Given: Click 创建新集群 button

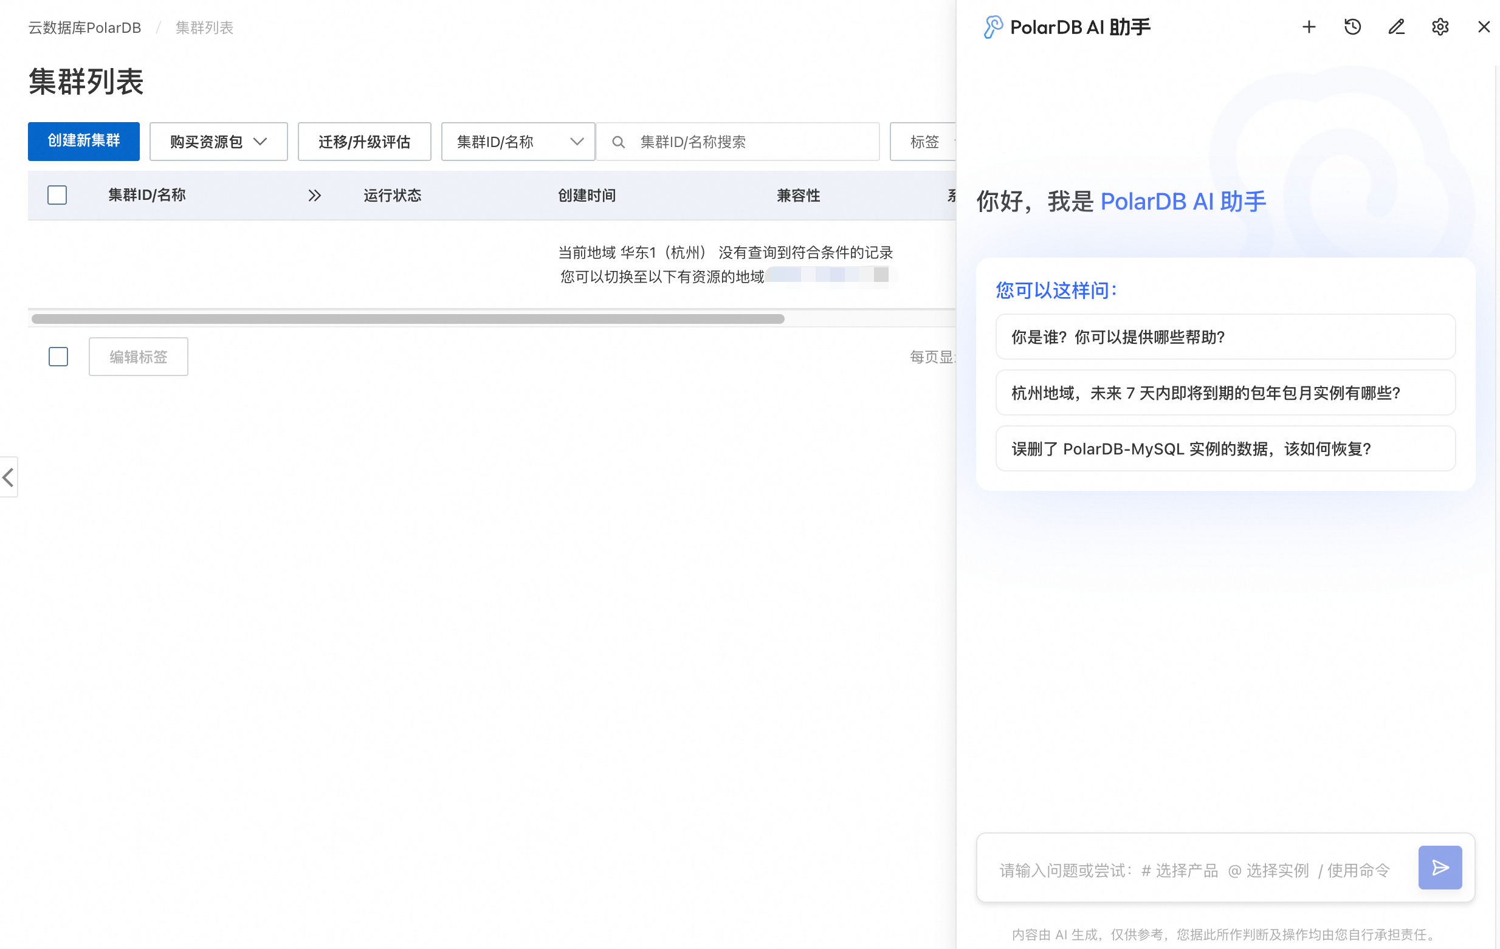Looking at the screenshot, I should pyautogui.click(x=83, y=142).
